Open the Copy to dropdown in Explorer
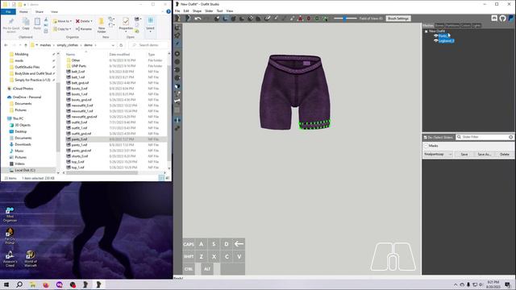The image size is (516, 290). [61, 29]
